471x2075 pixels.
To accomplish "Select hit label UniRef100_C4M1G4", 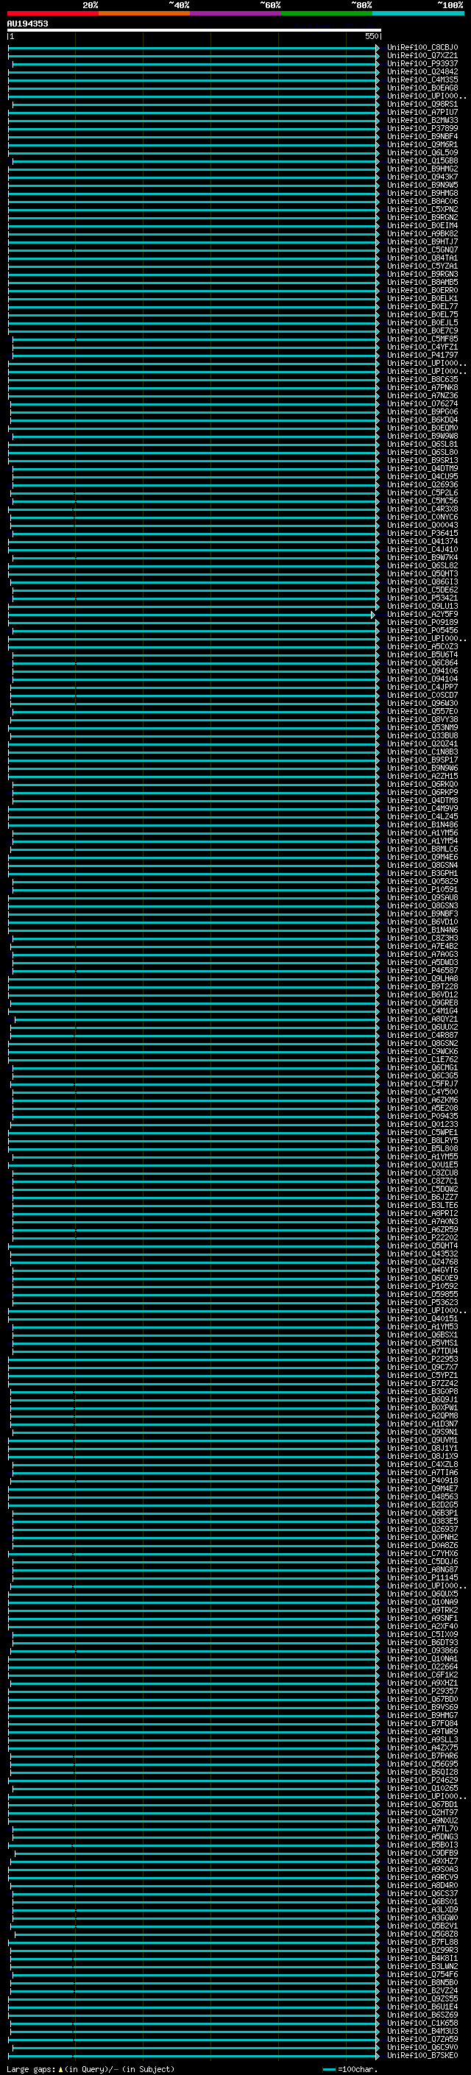I will 422,1011.
